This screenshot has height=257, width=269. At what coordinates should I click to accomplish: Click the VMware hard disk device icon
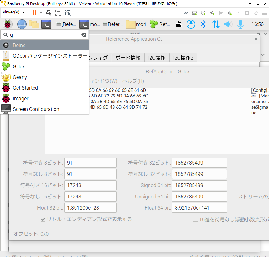pos(194,13)
